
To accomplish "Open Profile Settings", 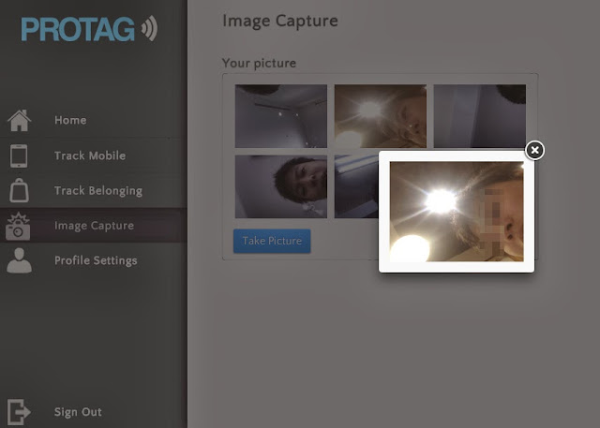I will pos(96,260).
